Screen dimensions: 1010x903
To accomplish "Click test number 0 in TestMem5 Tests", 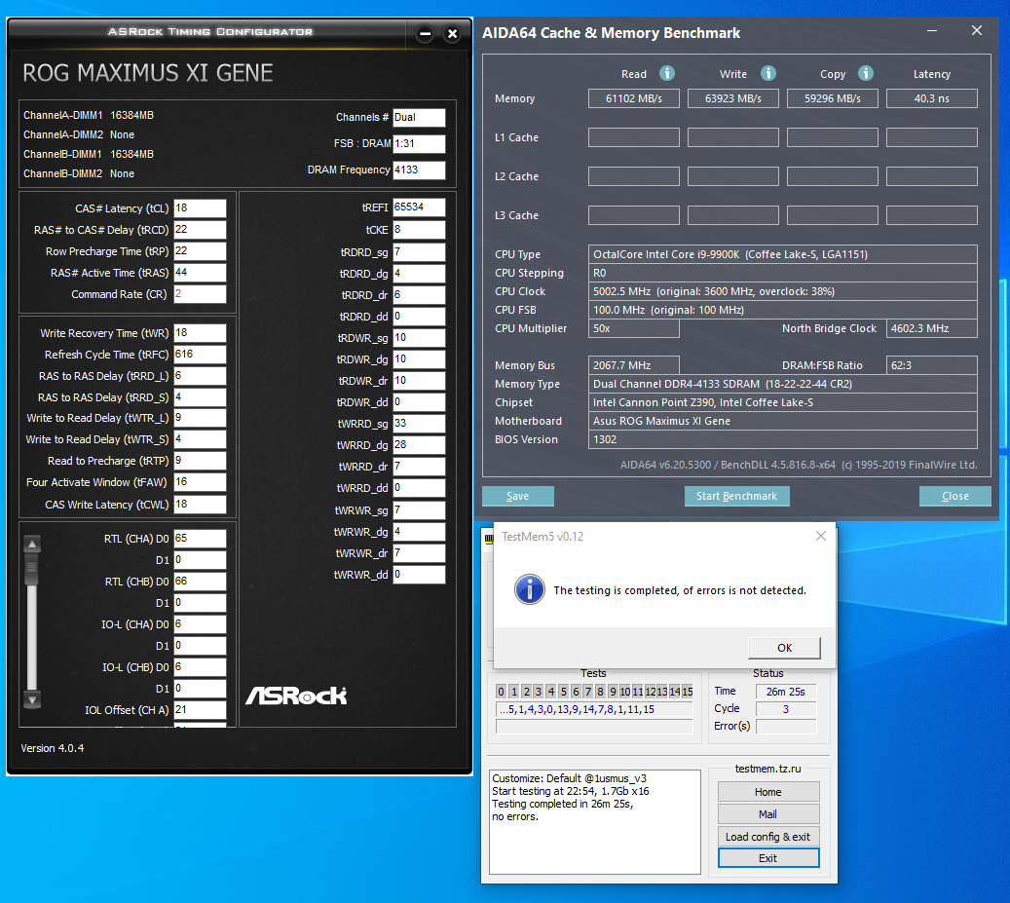I will 502,692.
